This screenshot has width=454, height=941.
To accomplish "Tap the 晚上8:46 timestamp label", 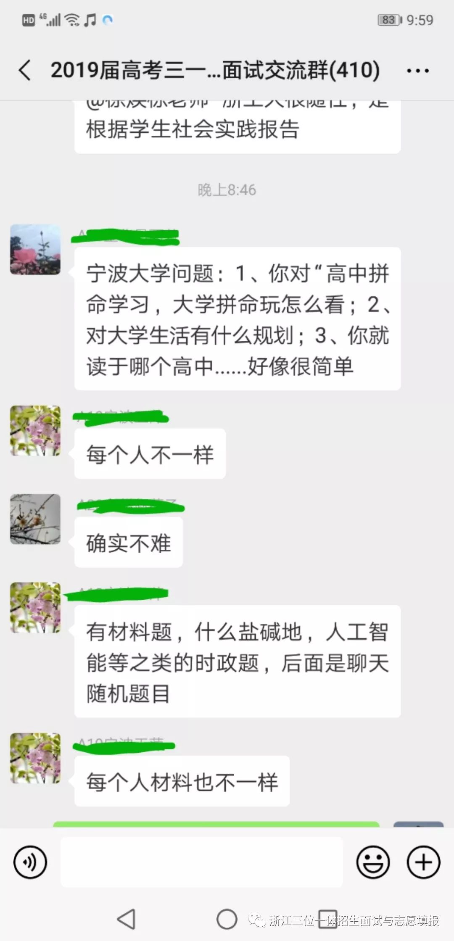I will [227, 190].
